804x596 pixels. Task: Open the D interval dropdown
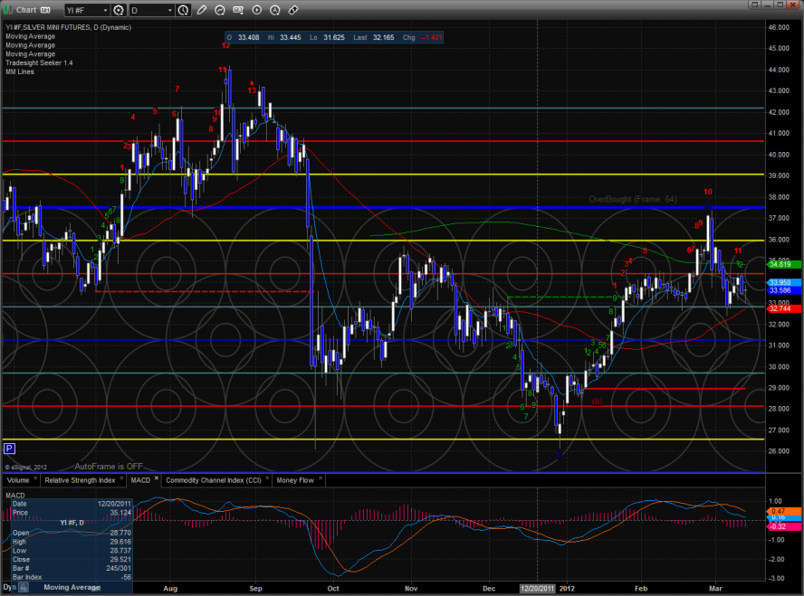(x=167, y=10)
